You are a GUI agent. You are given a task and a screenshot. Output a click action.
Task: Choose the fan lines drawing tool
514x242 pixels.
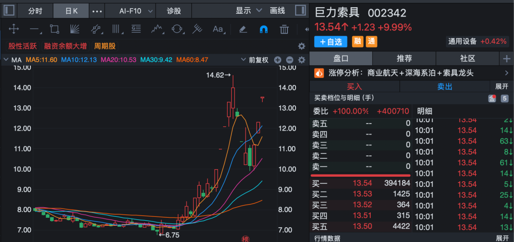pos(74,29)
